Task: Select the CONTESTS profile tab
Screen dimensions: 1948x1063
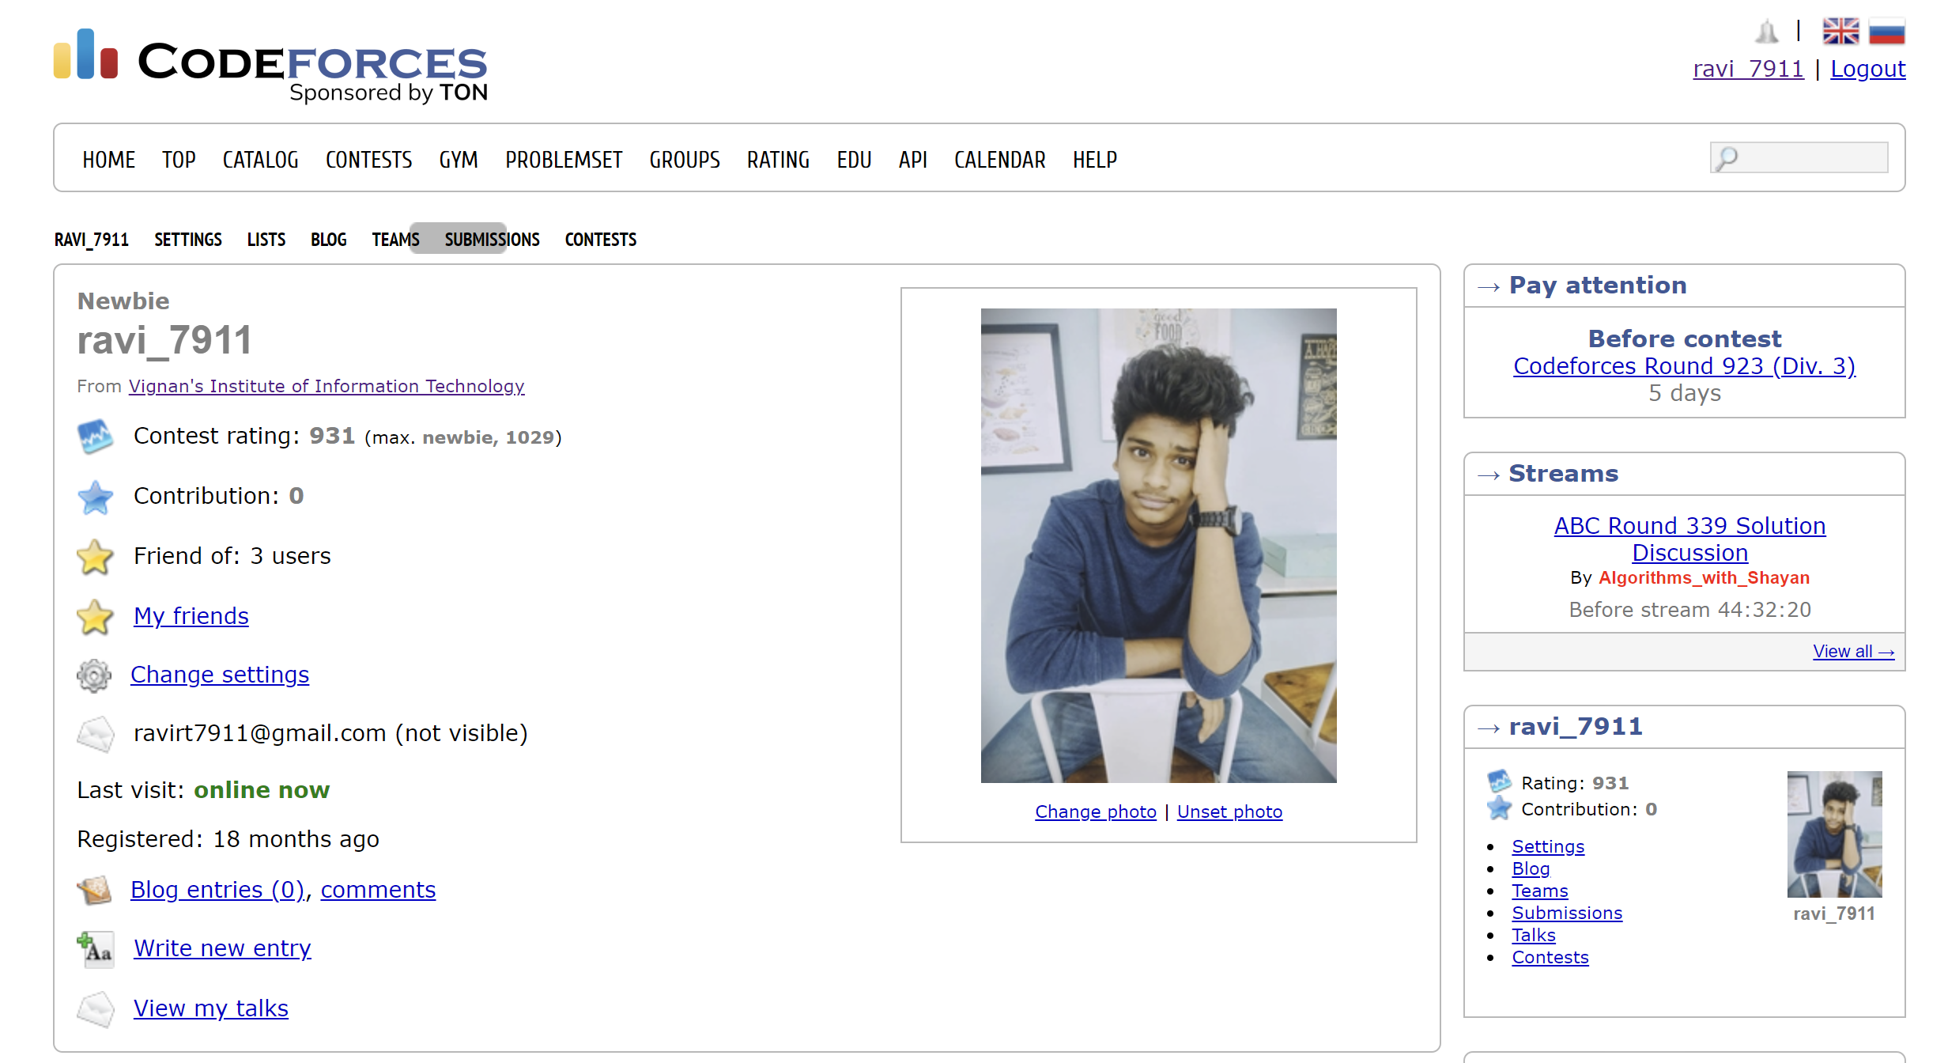Action: (601, 240)
